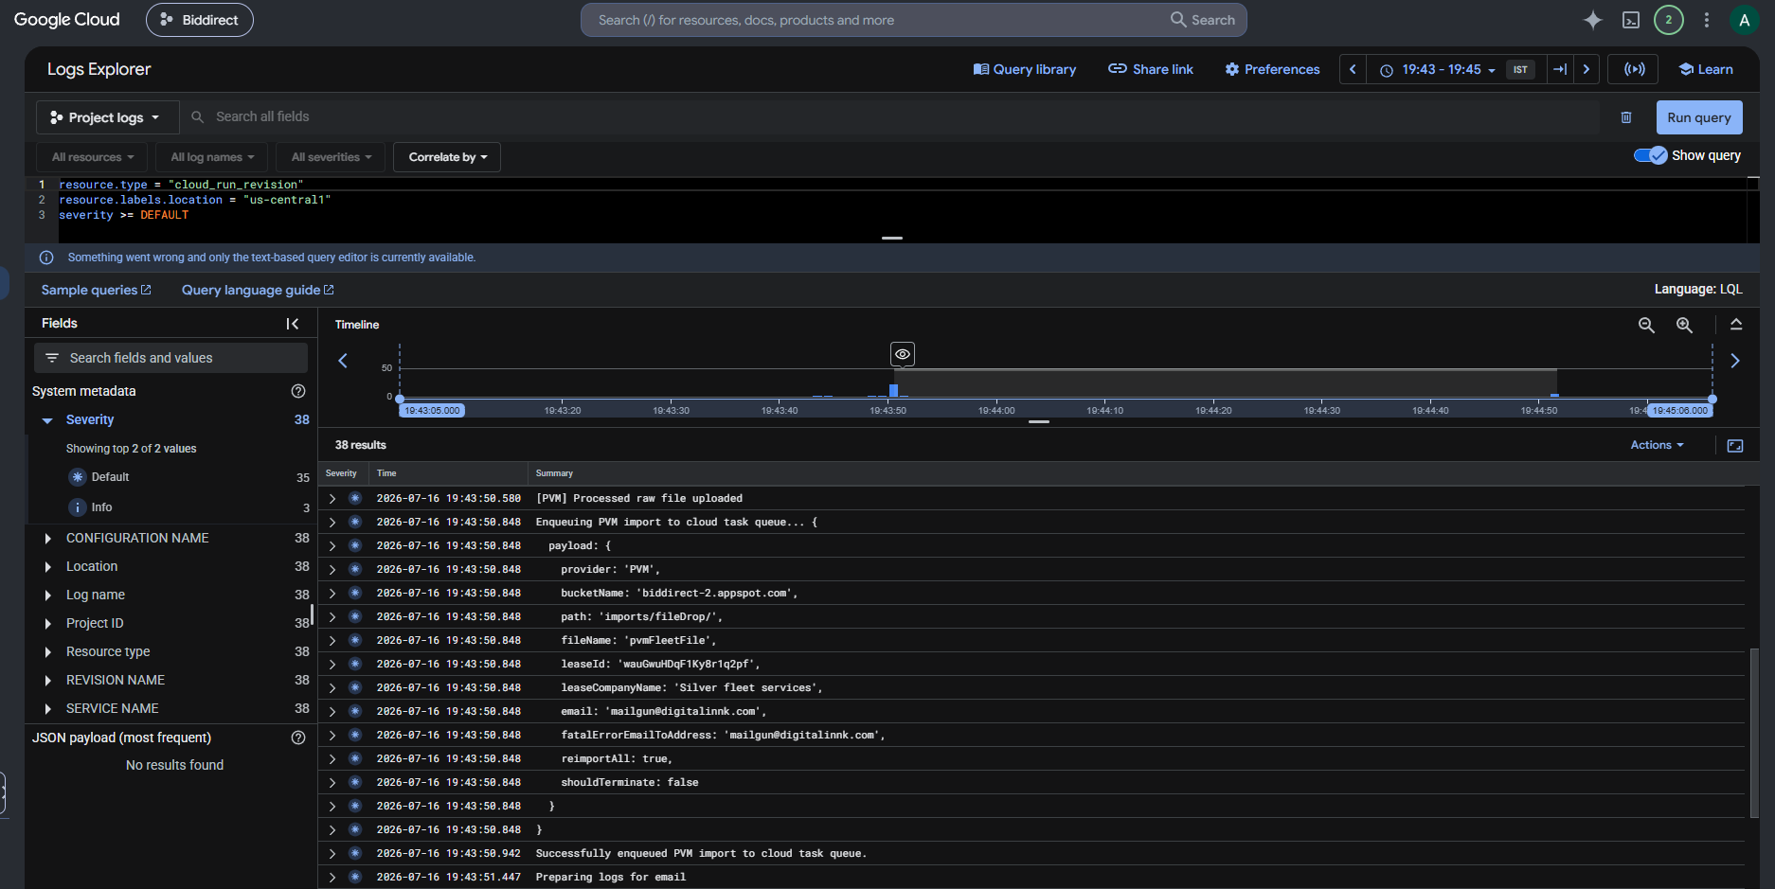The width and height of the screenshot is (1775, 889).
Task: Expand the Log name field
Action: coord(47,596)
